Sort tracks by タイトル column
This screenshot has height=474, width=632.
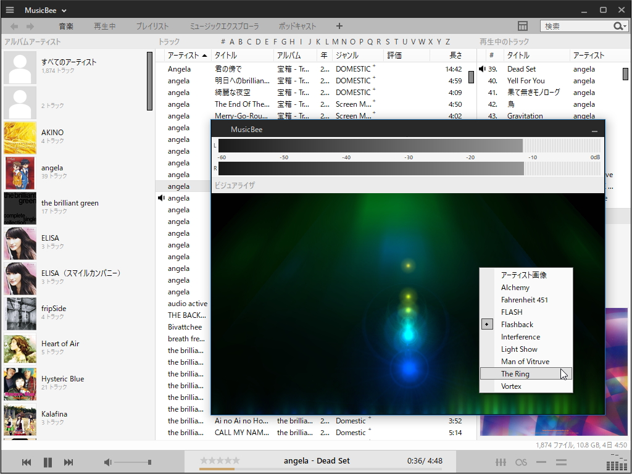coord(242,56)
